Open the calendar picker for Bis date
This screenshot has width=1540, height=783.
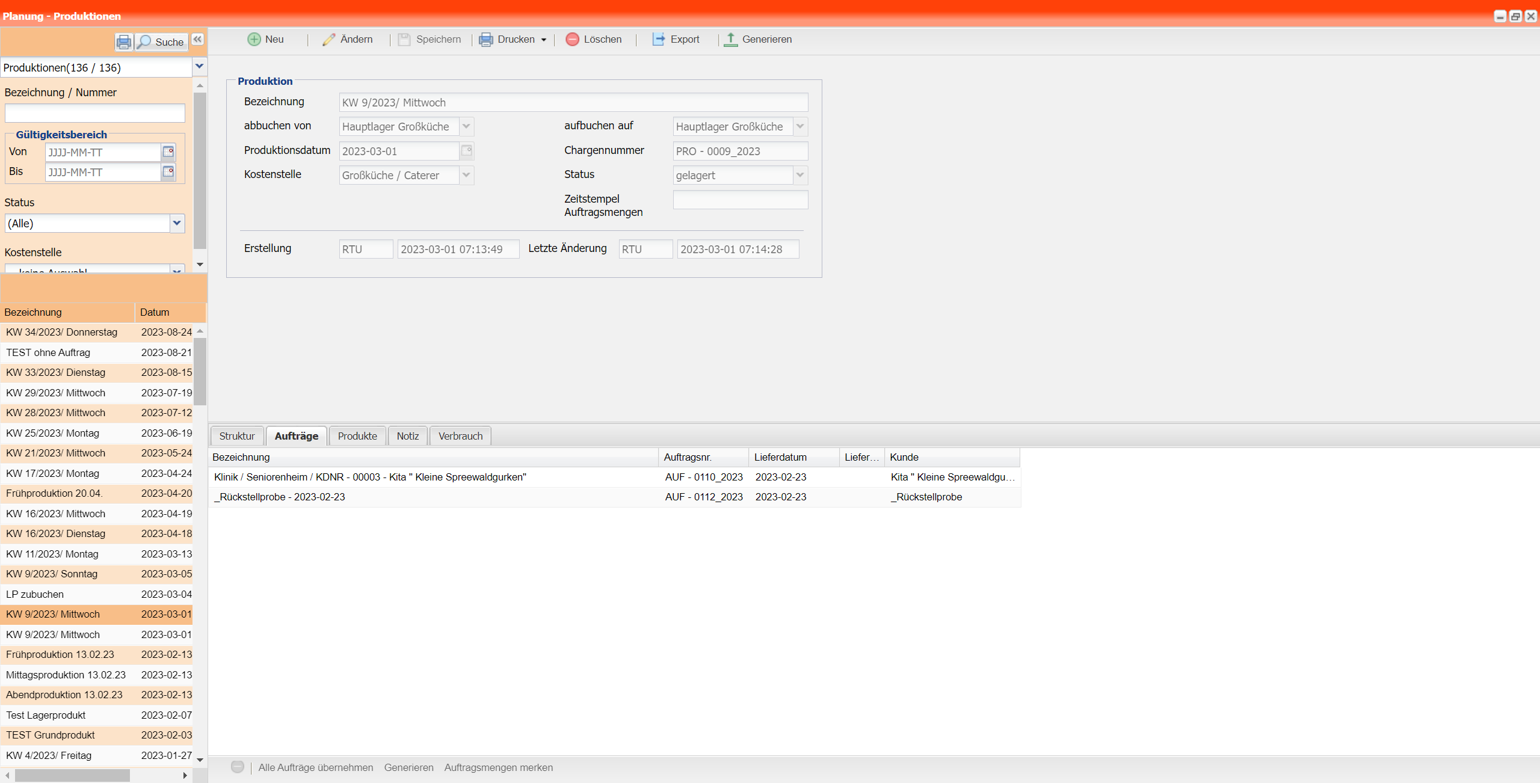[168, 172]
